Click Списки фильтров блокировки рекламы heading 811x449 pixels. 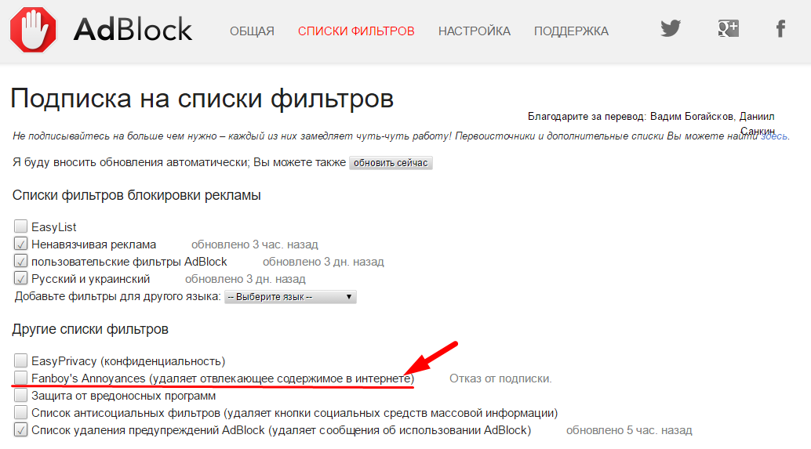[x=136, y=195]
